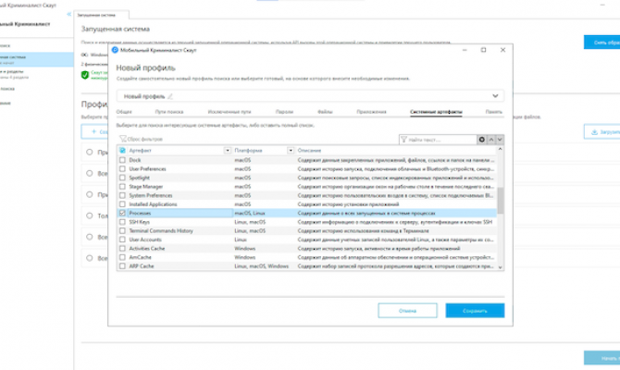Uncheck the Processes artifact checkbox
The width and height of the screenshot is (620, 370).
click(x=122, y=213)
